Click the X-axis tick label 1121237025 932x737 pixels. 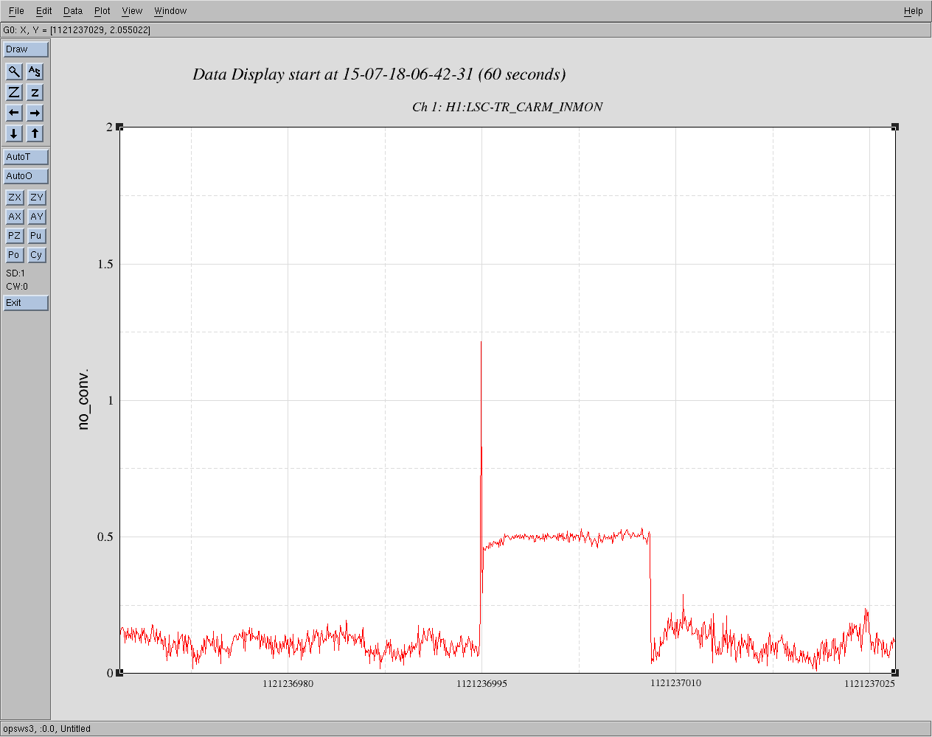pyautogui.click(x=869, y=684)
